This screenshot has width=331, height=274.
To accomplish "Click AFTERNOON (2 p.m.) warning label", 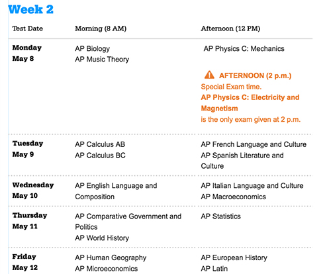I will (255, 75).
